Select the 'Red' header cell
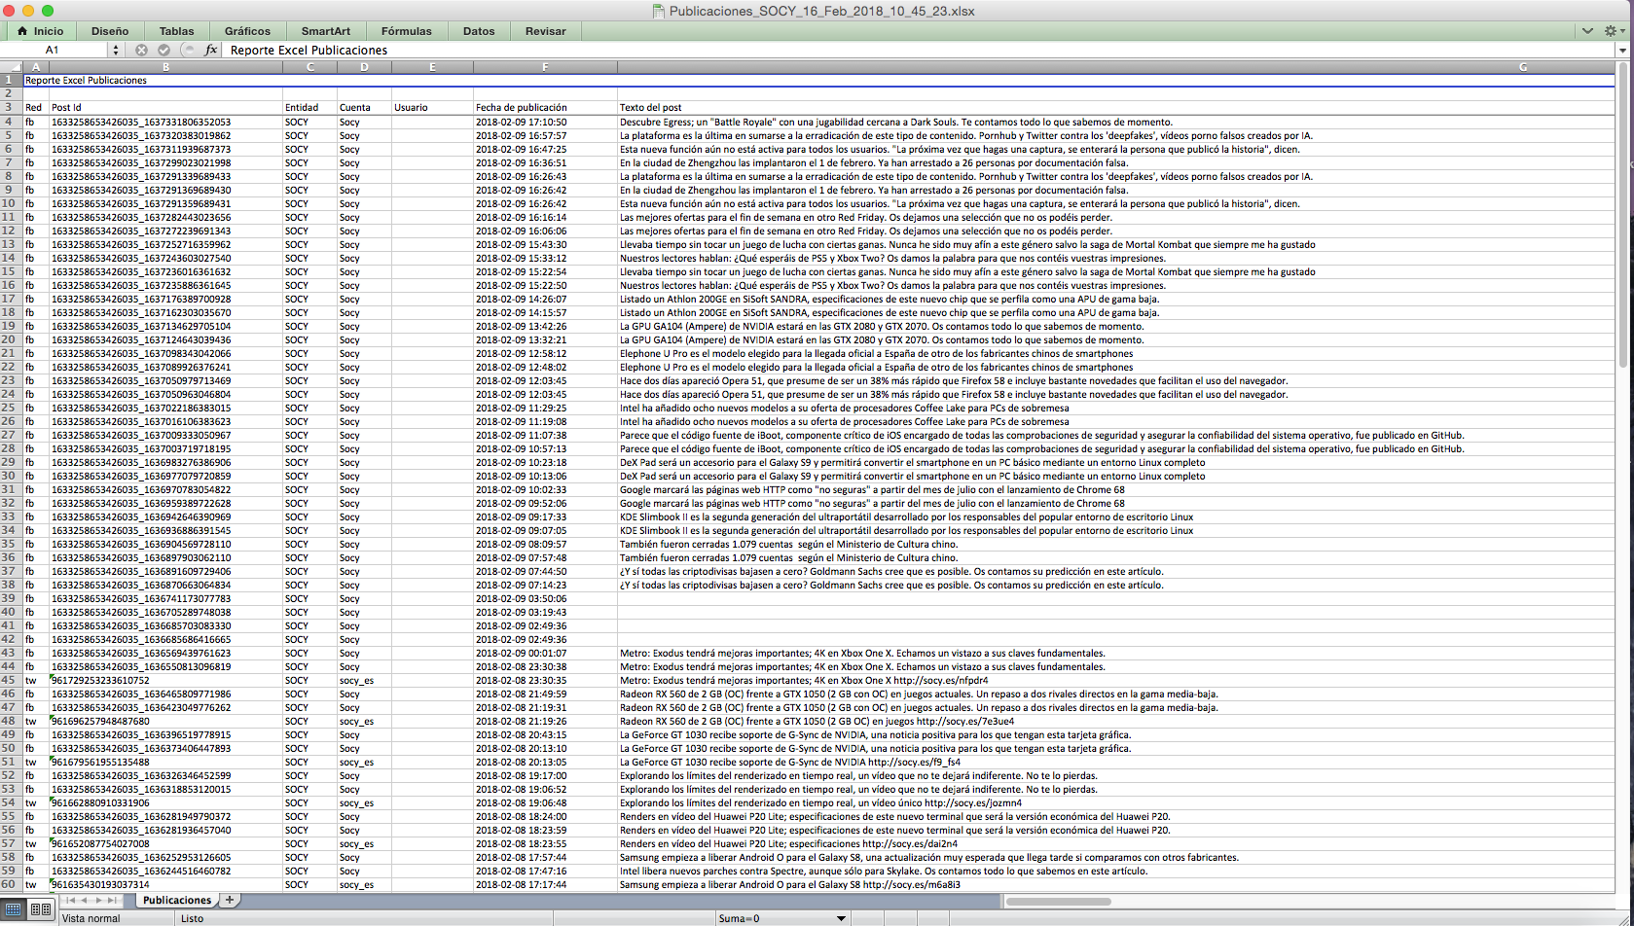 (x=36, y=107)
